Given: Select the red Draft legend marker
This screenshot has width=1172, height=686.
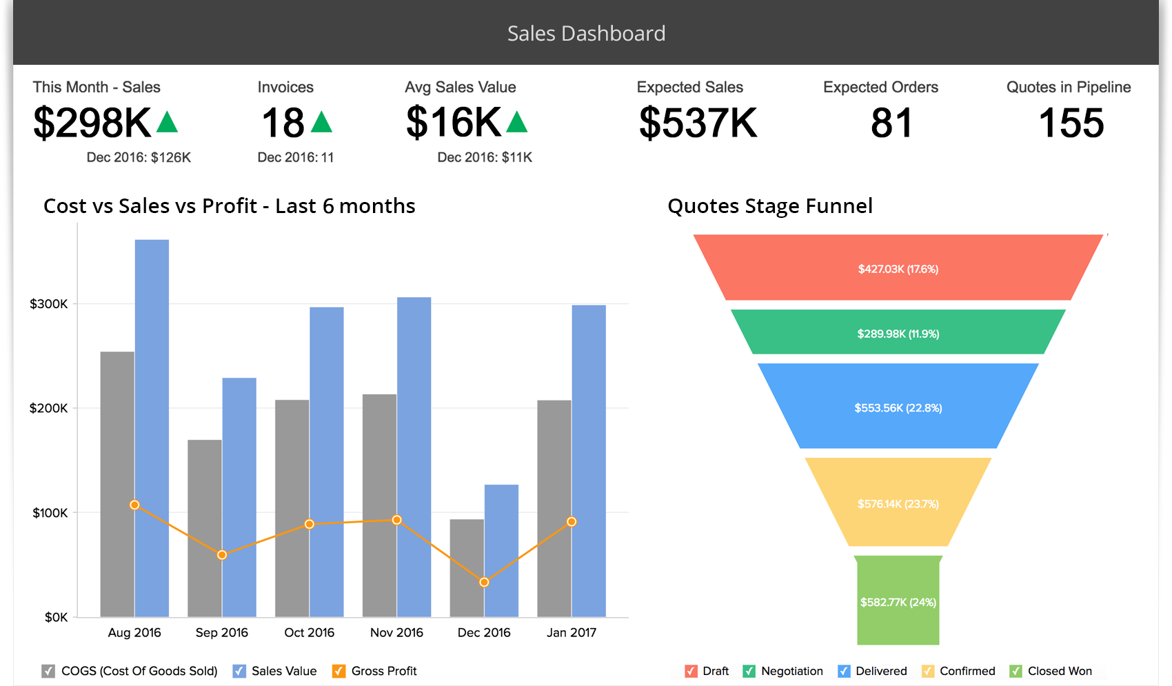Looking at the screenshot, I should tap(690, 670).
